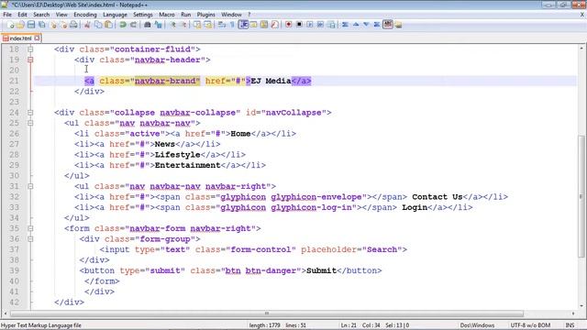Open the Macro menu

click(x=167, y=15)
